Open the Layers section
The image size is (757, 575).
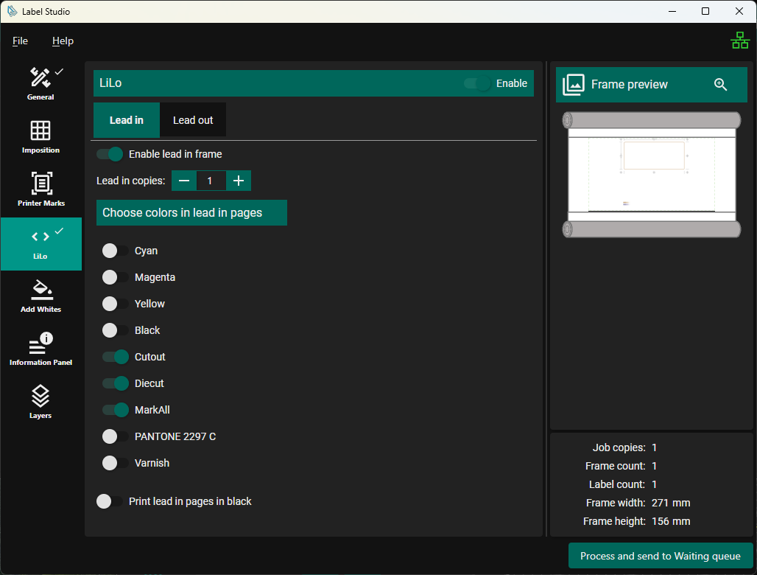(x=41, y=402)
